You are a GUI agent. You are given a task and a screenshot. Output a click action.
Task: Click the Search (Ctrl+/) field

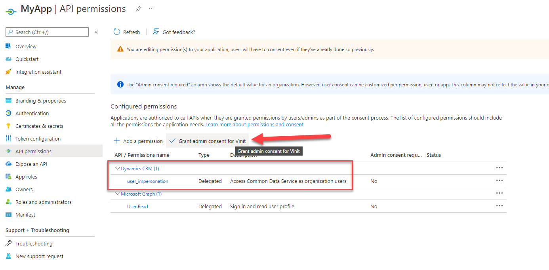click(x=47, y=32)
